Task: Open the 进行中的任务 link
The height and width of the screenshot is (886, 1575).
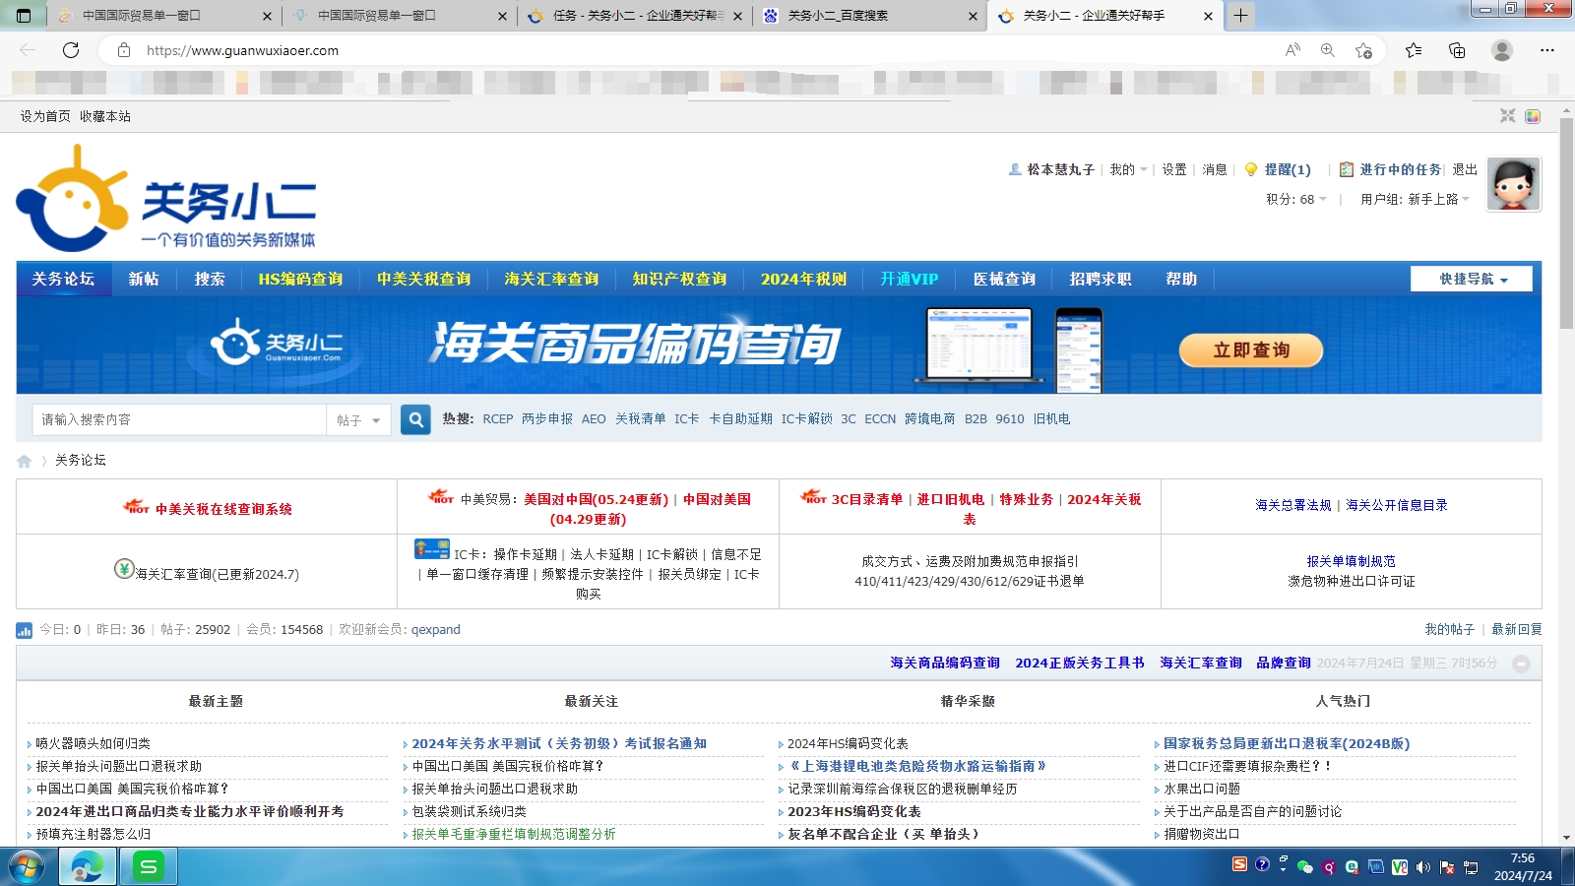Action: [x=1400, y=170]
